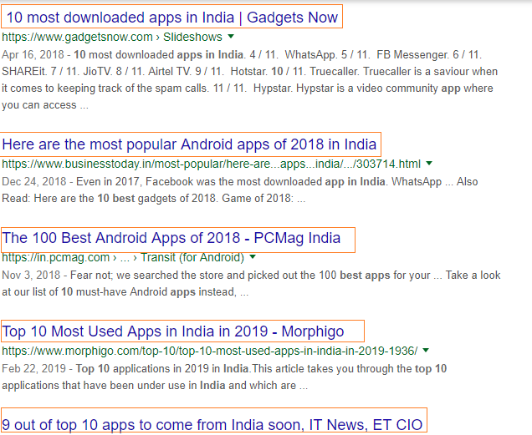Click the green businesstoday.in URL text

click(x=211, y=164)
